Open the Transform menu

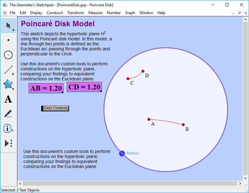tap(76, 13)
